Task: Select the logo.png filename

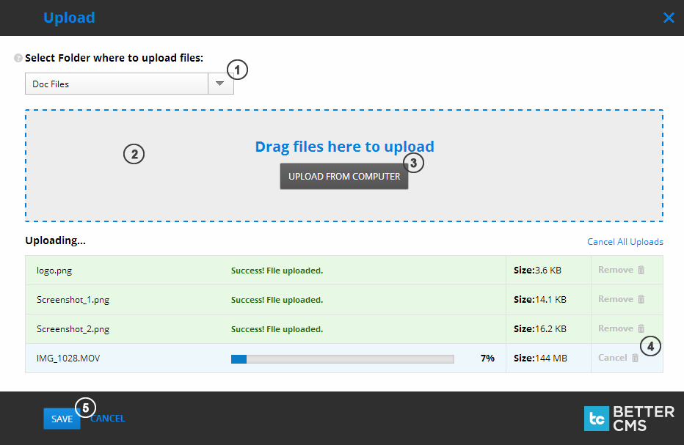Action: (54, 270)
